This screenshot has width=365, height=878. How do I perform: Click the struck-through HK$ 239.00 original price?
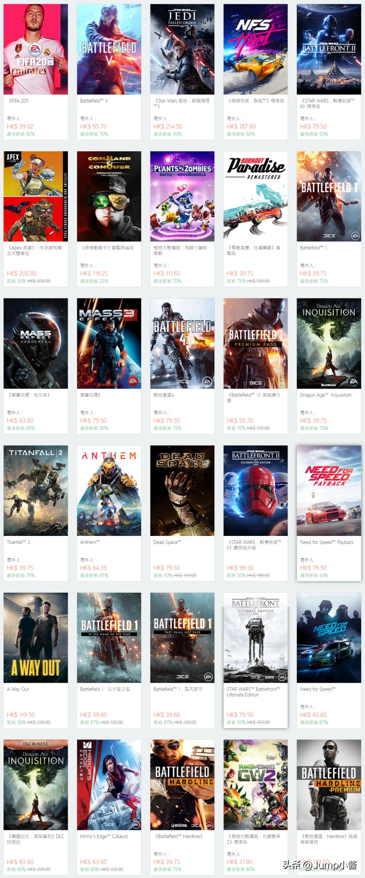[39, 722]
